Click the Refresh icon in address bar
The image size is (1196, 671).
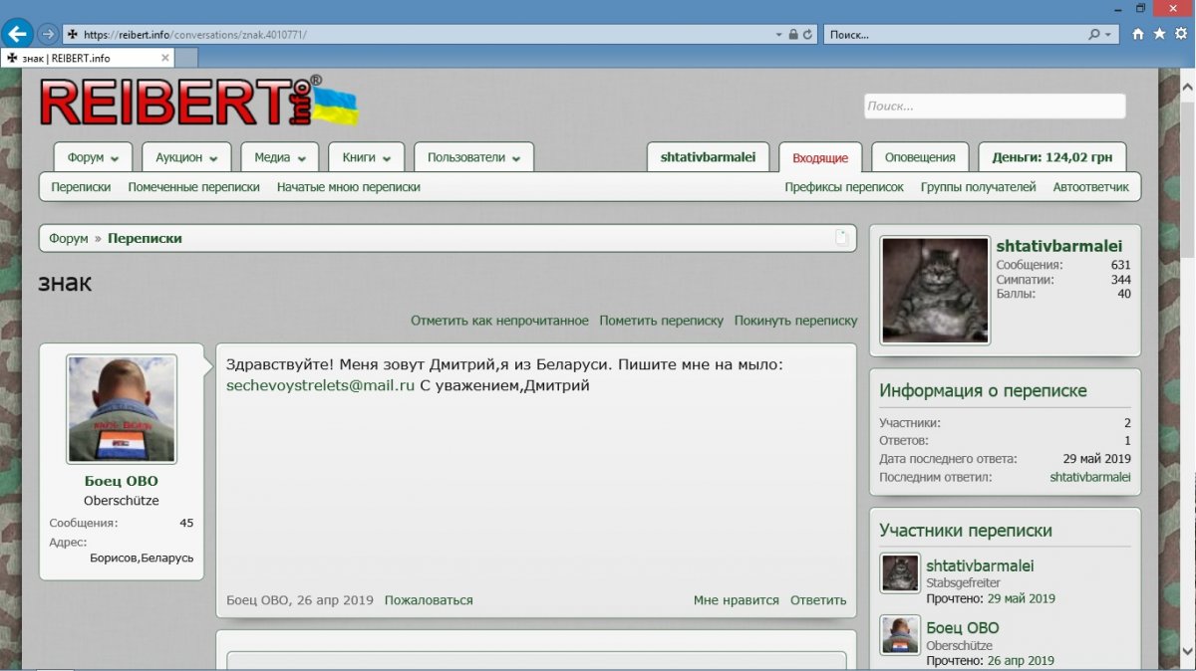[x=808, y=34]
